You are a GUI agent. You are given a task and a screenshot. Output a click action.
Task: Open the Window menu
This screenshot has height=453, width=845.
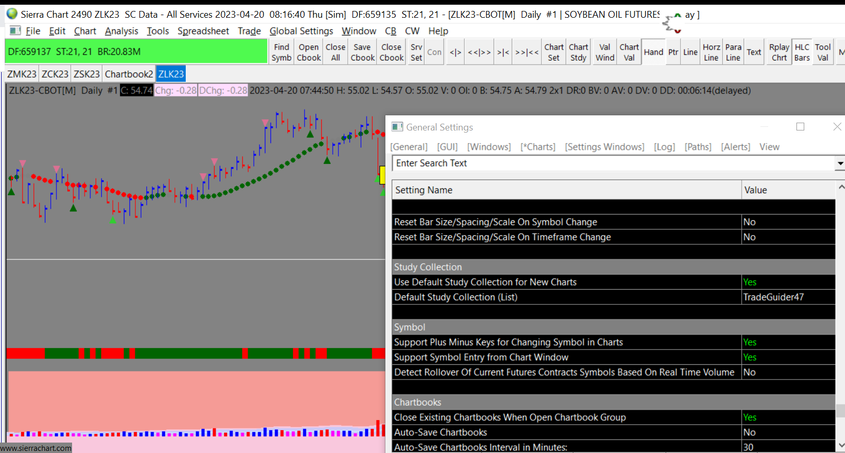(359, 31)
